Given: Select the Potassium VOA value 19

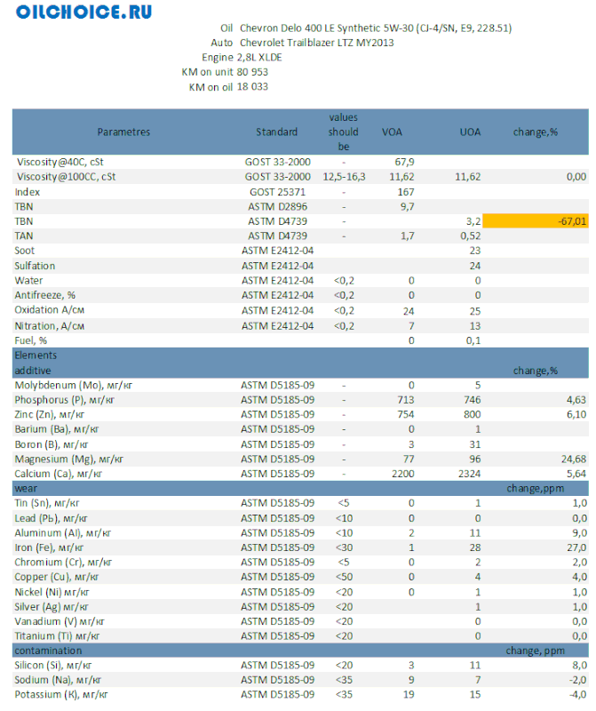Looking at the screenshot, I should (409, 695).
